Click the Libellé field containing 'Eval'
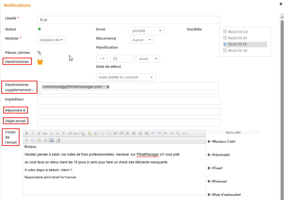 point(129,20)
